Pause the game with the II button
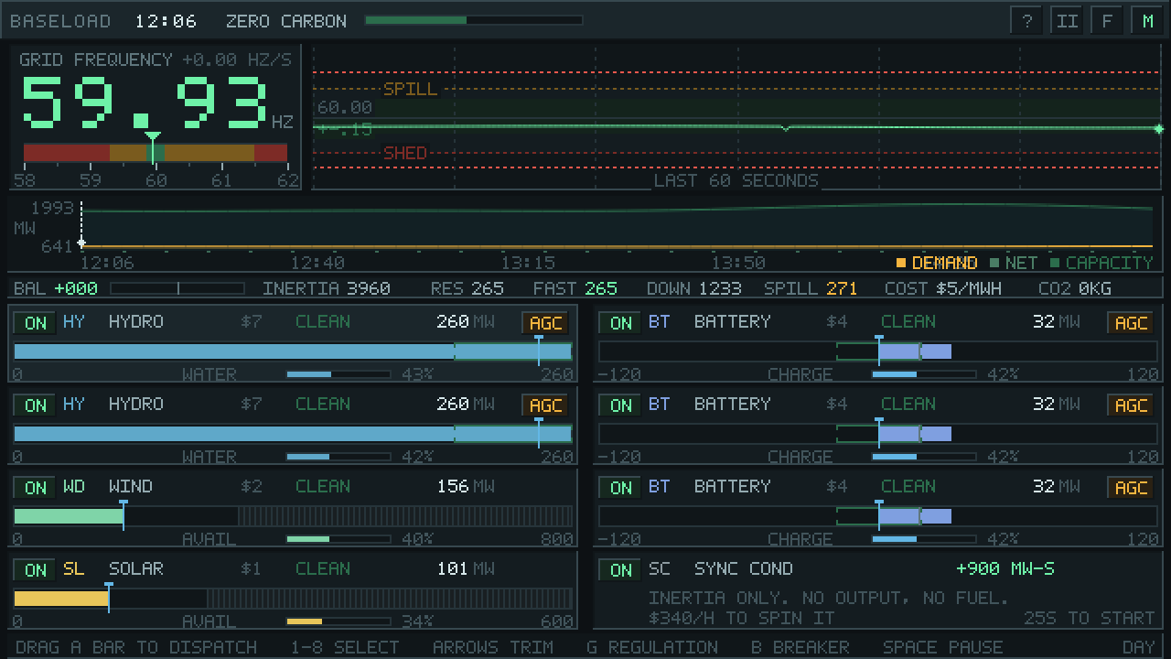Image resolution: width=1171 pixels, height=659 pixels. (x=1068, y=21)
